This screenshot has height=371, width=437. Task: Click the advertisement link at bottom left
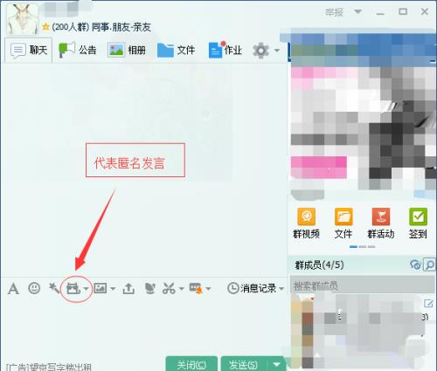point(49,368)
